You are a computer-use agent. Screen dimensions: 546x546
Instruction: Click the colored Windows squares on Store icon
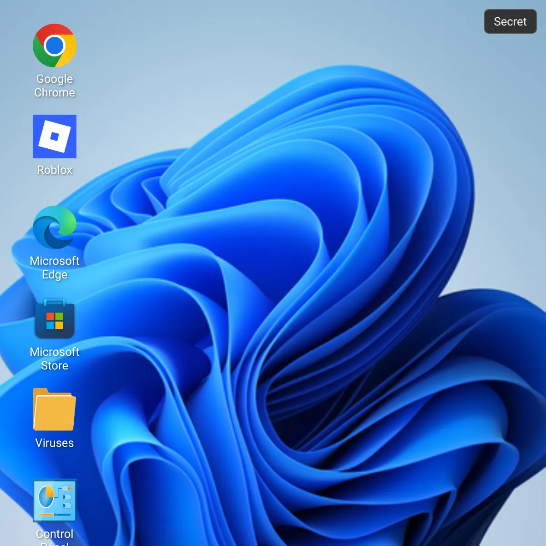click(55, 321)
